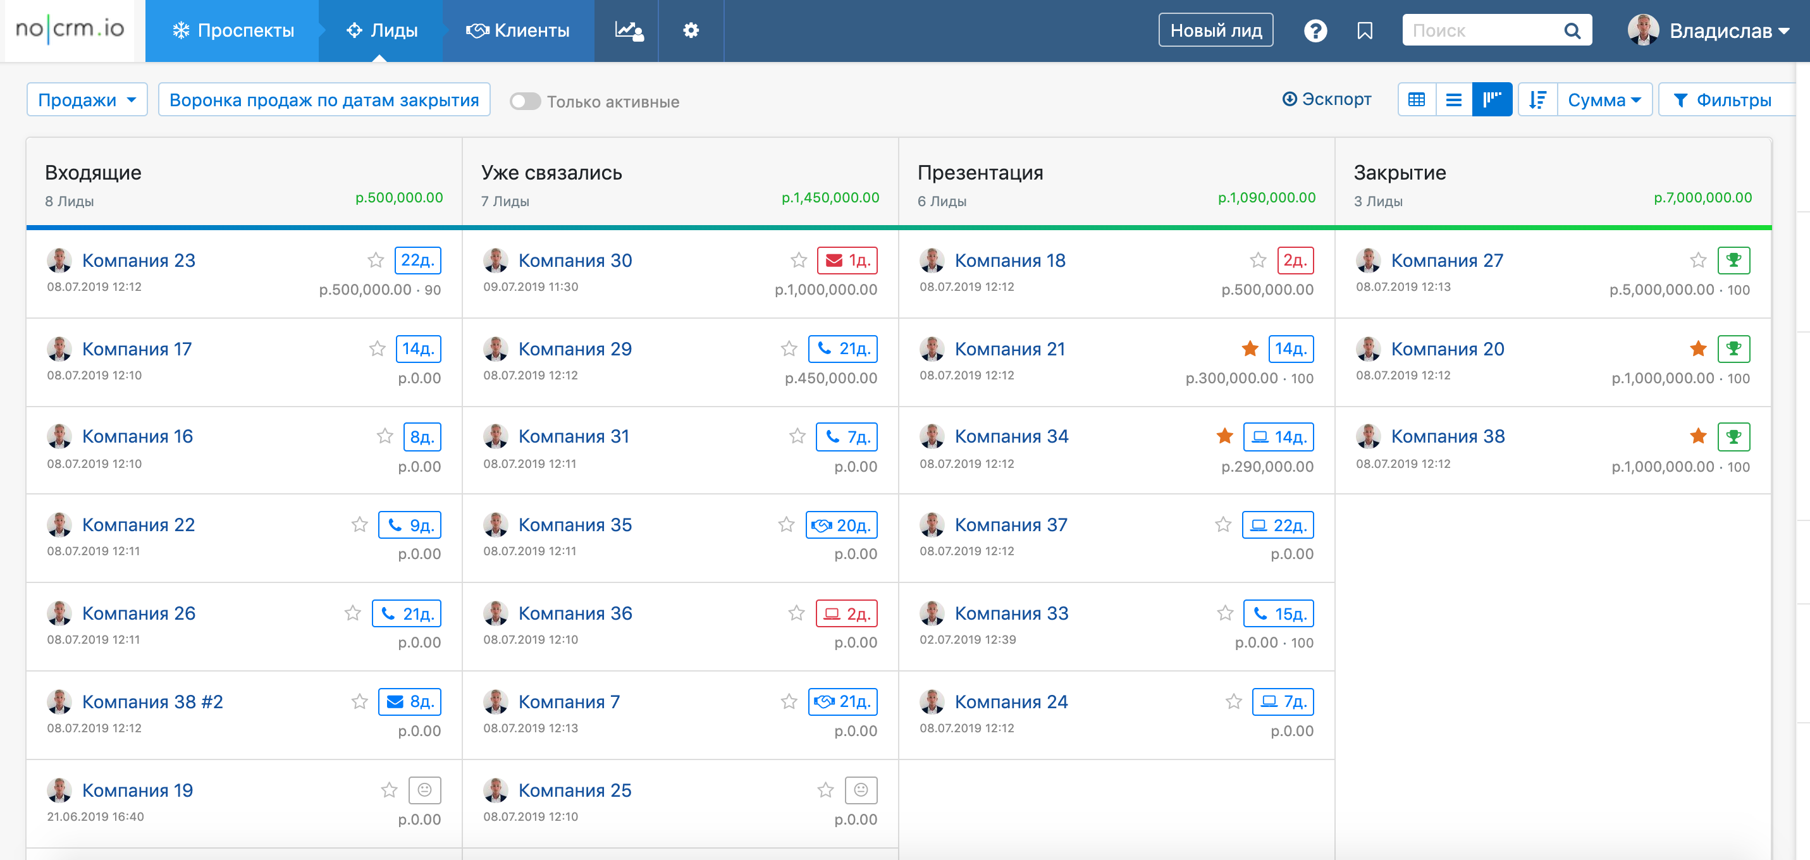Click the Поиск search field
This screenshot has width=1810, height=860.
point(1482,30)
